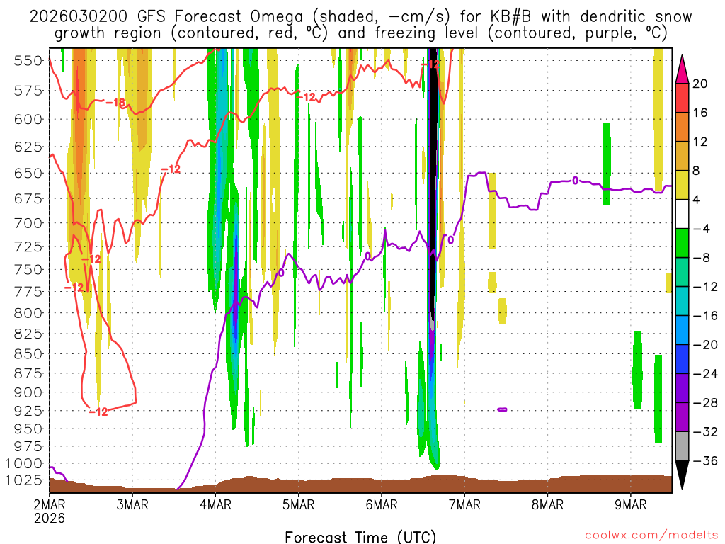Click the cyan legend swatch -12 to -16
This screenshot has height=544, width=725.
pyautogui.click(x=682, y=301)
